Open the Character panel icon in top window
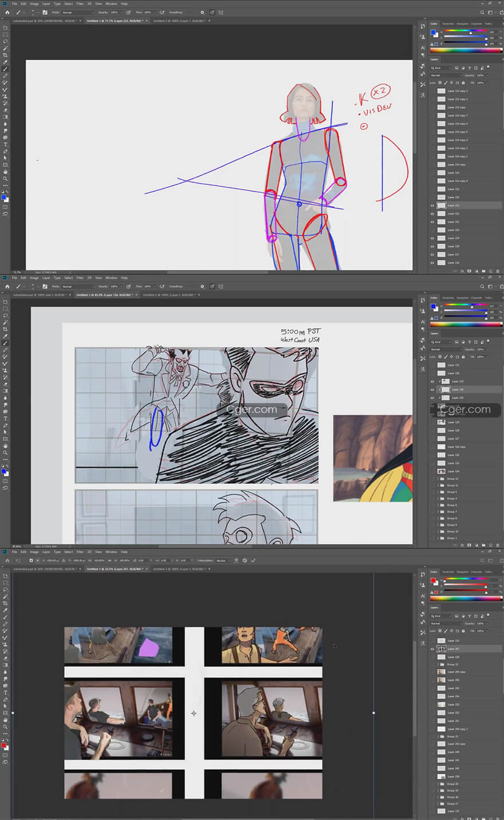Image resolution: width=504 pixels, height=820 pixels. point(423,48)
